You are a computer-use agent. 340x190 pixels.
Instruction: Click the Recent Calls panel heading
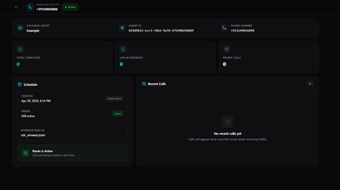(157, 84)
